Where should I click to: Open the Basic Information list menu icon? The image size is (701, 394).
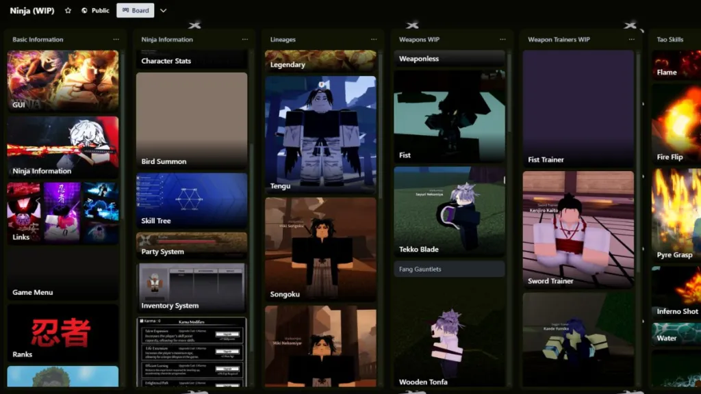116,40
